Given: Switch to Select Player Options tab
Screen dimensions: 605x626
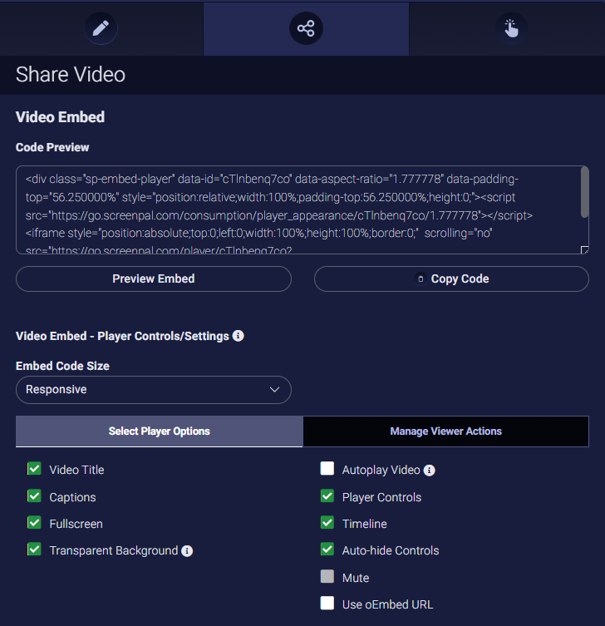Looking at the screenshot, I should coord(160,431).
